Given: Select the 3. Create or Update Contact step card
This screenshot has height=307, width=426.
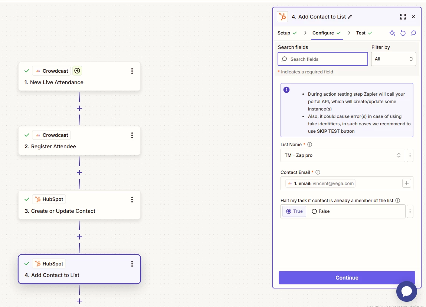Looking at the screenshot, I should pos(79,205).
